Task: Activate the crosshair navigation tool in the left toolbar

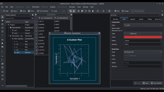Action: tap(2, 20)
